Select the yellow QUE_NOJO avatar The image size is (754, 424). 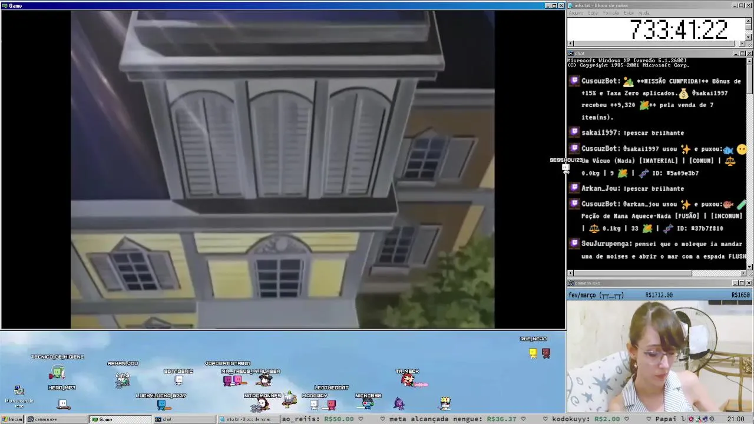pos(533,353)
